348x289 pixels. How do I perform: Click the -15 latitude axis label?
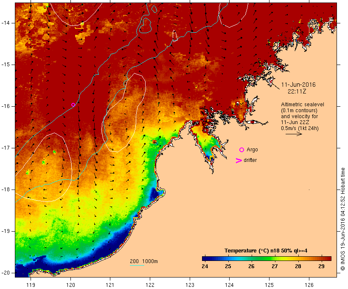tap(6, 65)
